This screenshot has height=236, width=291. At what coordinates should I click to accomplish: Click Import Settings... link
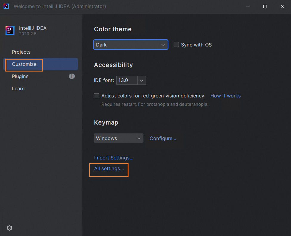[x=114, y=158]
